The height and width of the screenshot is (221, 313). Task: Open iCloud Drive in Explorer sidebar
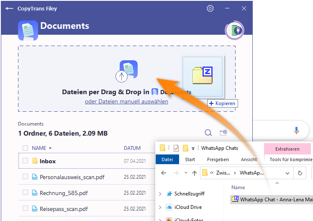(x=188, y=207)
